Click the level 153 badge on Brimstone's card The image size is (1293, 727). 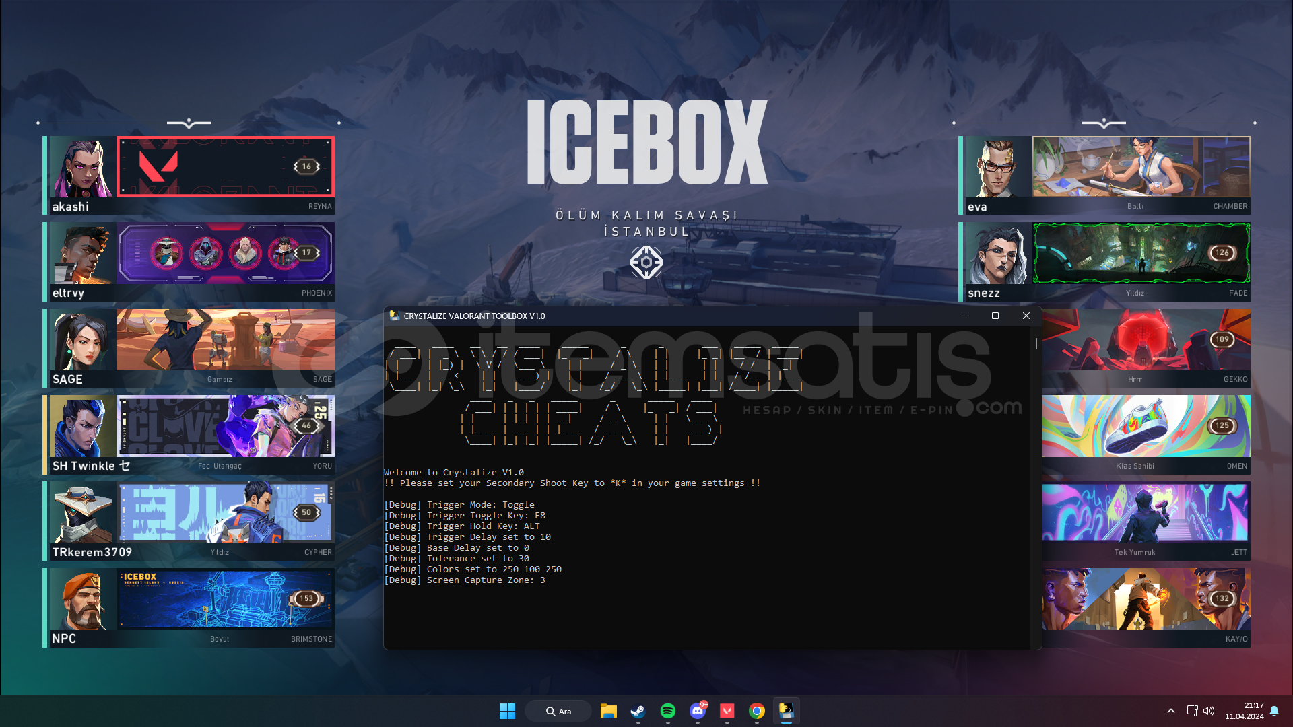click(306, 598)
